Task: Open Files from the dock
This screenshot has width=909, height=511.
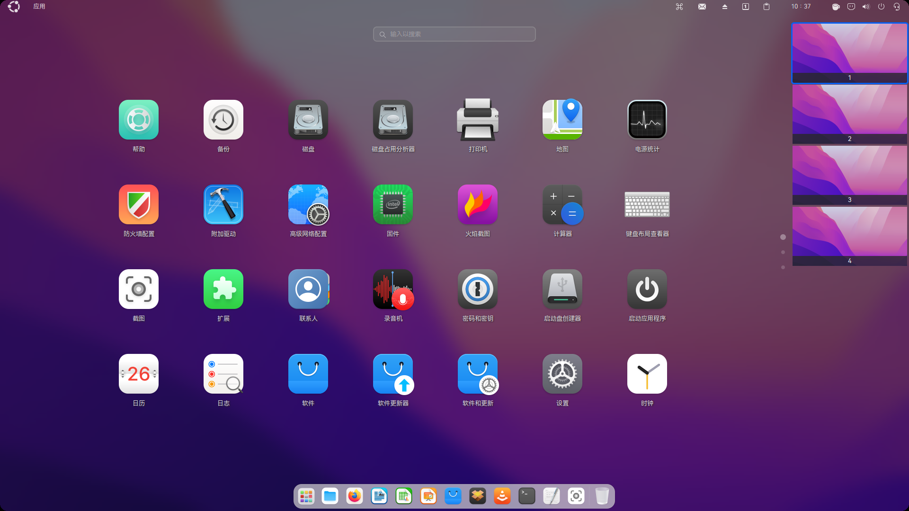Action: click(330, 496)
